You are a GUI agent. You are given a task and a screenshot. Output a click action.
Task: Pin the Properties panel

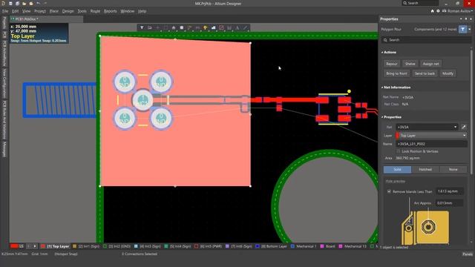[466, 19]
